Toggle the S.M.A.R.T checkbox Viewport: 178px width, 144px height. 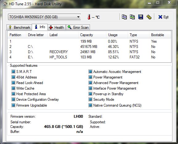coord(13,72)
